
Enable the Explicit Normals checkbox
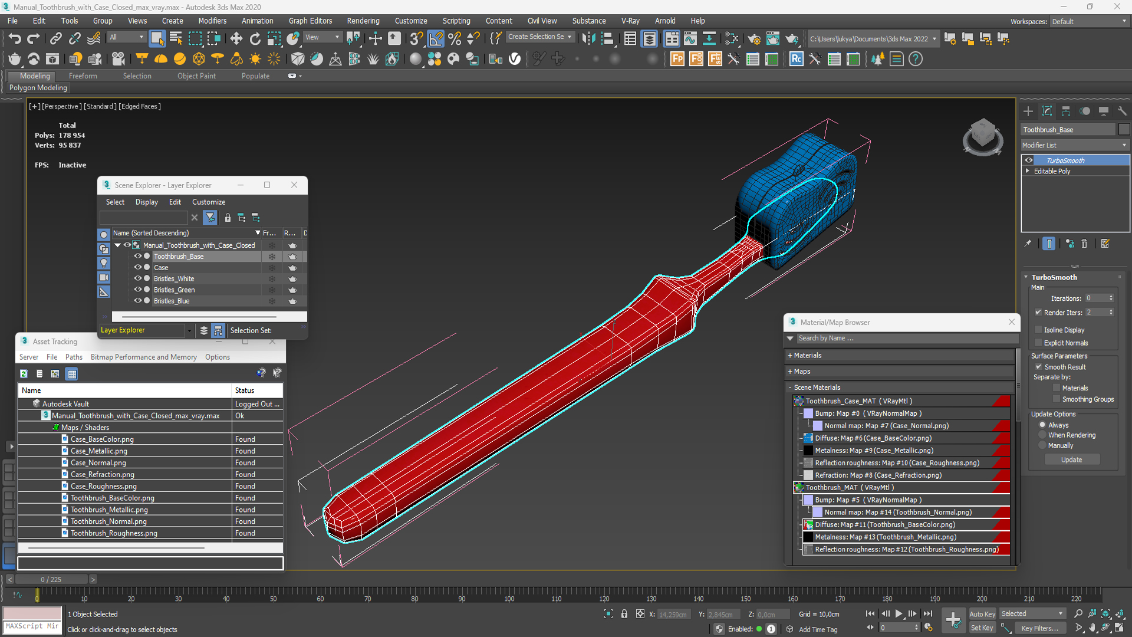coord(1038,343)
